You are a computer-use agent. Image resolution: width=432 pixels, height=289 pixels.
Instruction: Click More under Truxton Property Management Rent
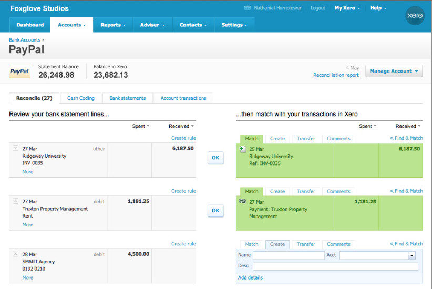(27, 225)
